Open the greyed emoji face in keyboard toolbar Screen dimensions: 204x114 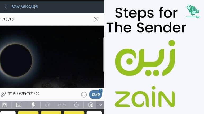pos(47,105)
